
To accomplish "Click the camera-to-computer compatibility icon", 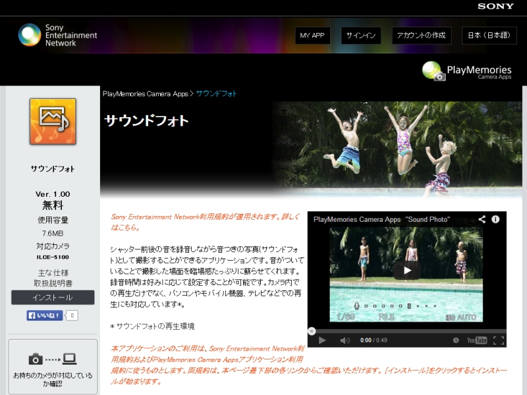I will [53, 359].
